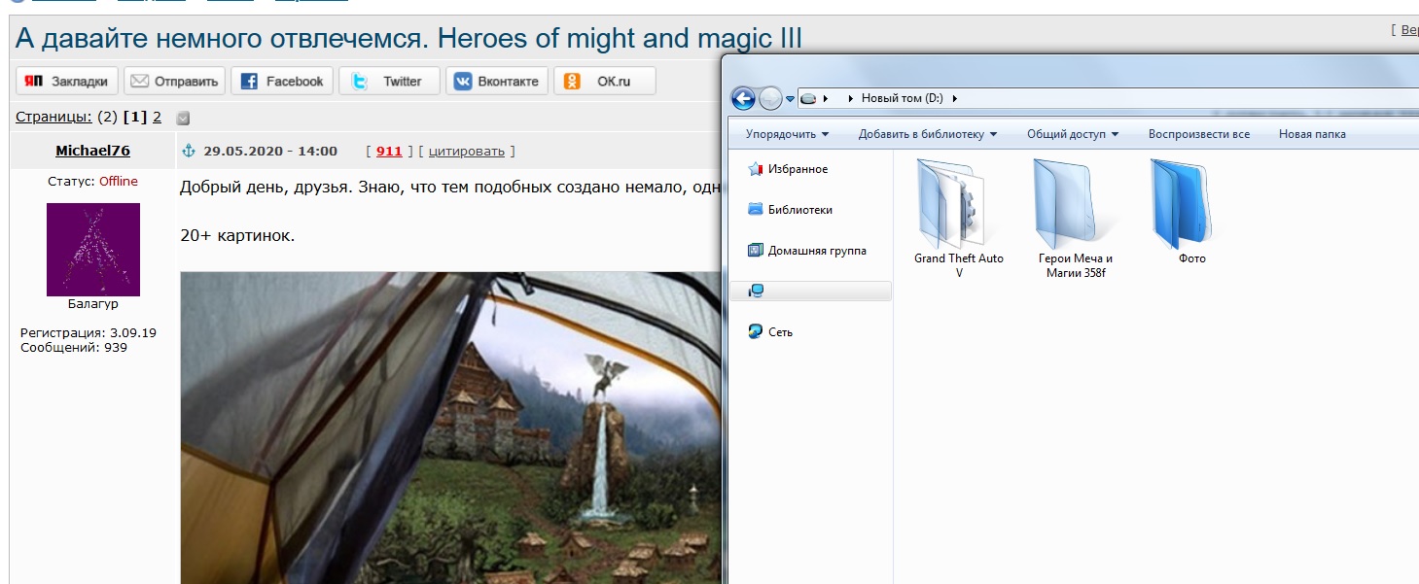This screenshot has height=584, width=1419.
Task: Click the Добрый день, друзья post text
Action: pyautogui.click(x=450, y=188)
